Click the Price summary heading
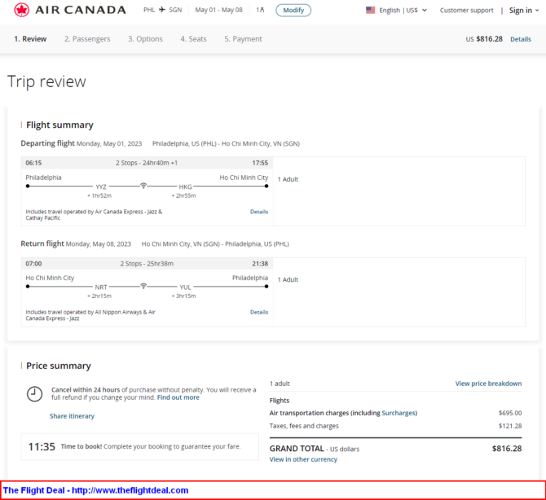Image resolution: width=546 pixels, height=500 pixels. (59, 366)
